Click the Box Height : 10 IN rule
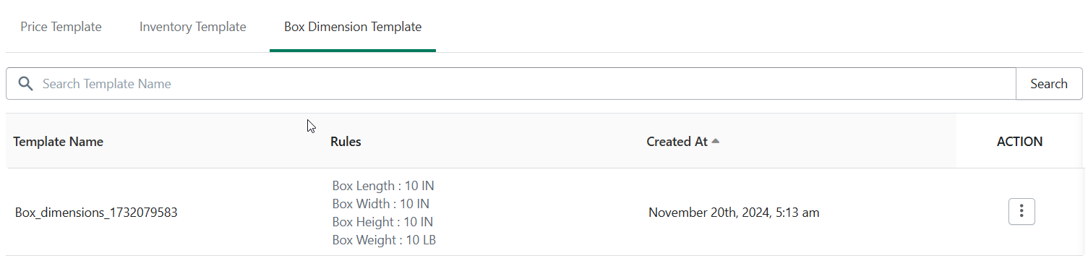 coord(383,222)
